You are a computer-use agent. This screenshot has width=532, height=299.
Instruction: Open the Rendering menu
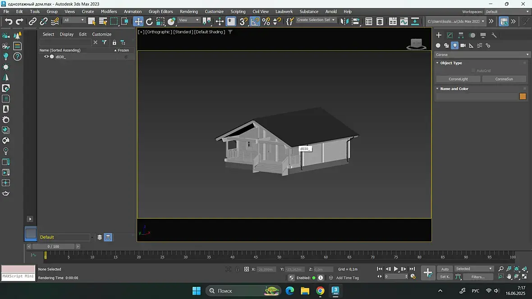188,11
